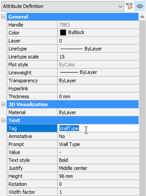Click the quick select filter icon
Viewport: 146px width, 196px height.
(129, 6)
